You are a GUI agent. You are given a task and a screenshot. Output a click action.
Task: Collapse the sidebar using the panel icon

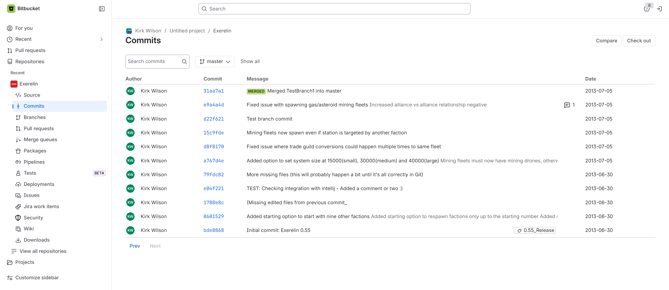pyautogui.click(x=102, y=9)
